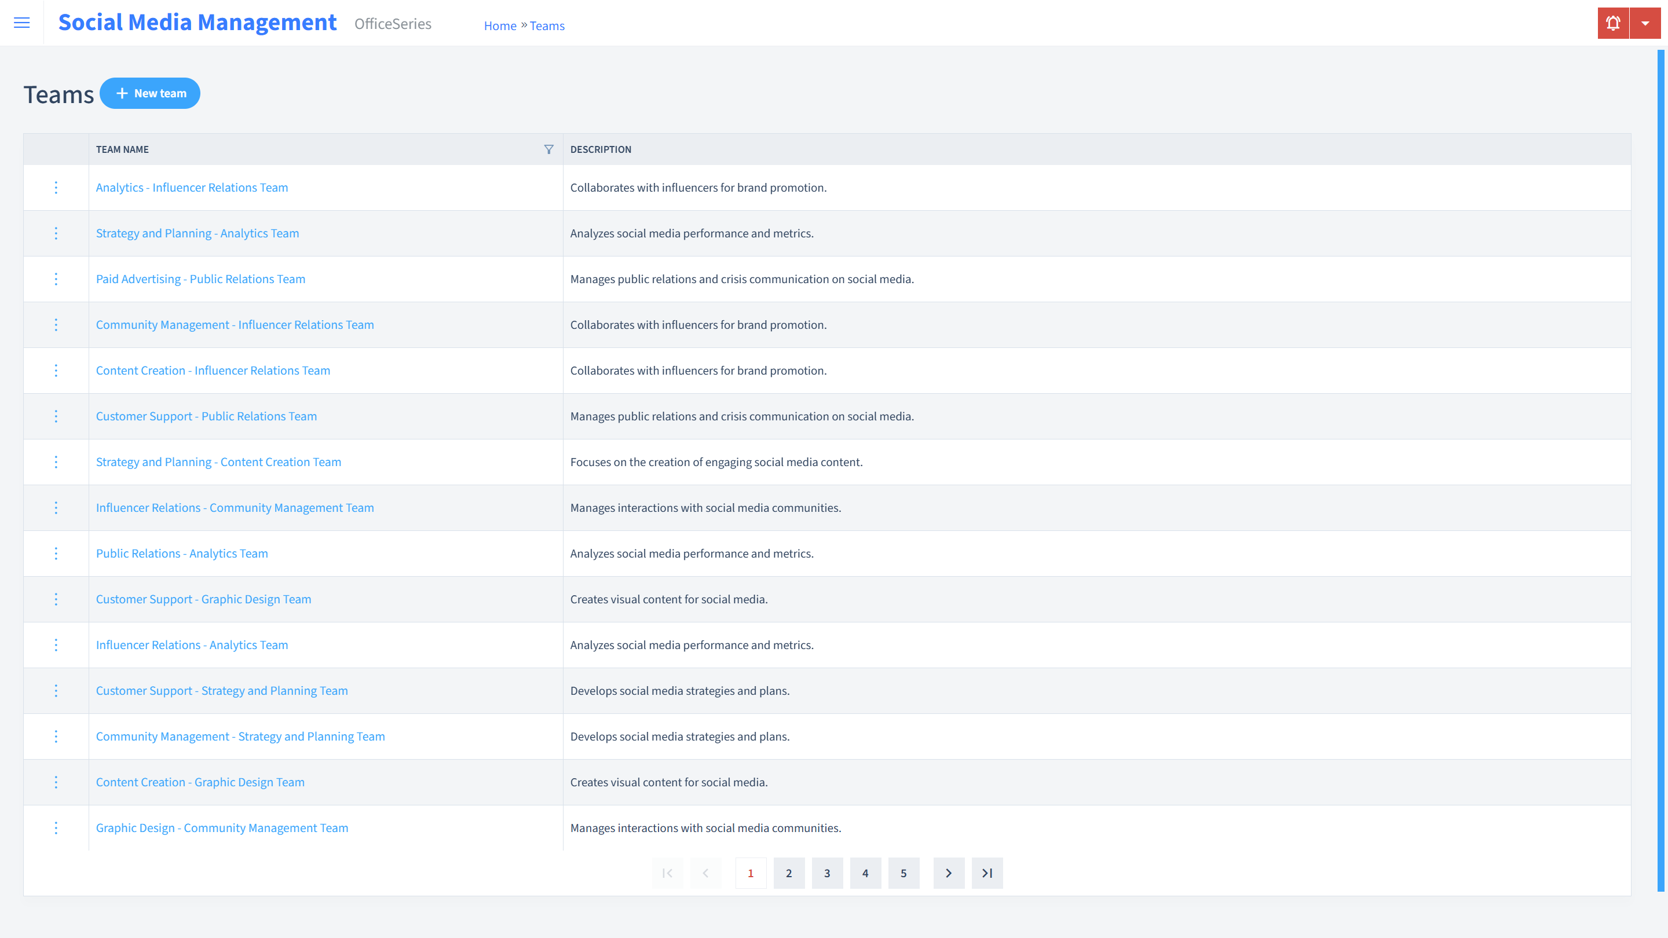Sort by DESCRIPTION column header
The width and height of the screenshot is (1668, 938).
coord(600,149)
